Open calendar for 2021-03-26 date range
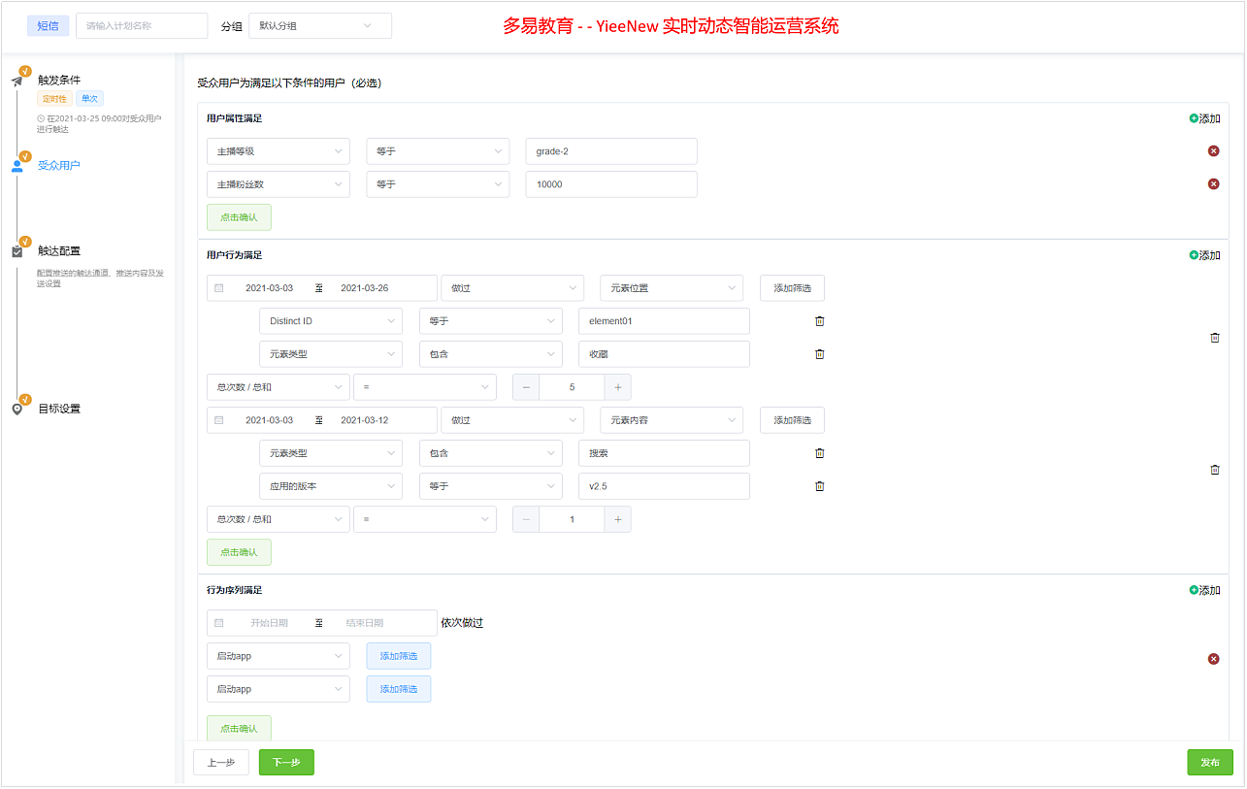1247x789 pixels. (218, 288)
